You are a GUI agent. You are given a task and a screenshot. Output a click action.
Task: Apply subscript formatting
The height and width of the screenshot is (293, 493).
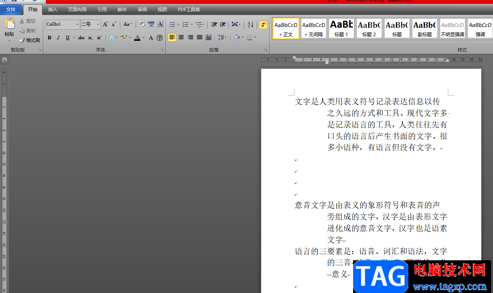[x=91, y=38]
